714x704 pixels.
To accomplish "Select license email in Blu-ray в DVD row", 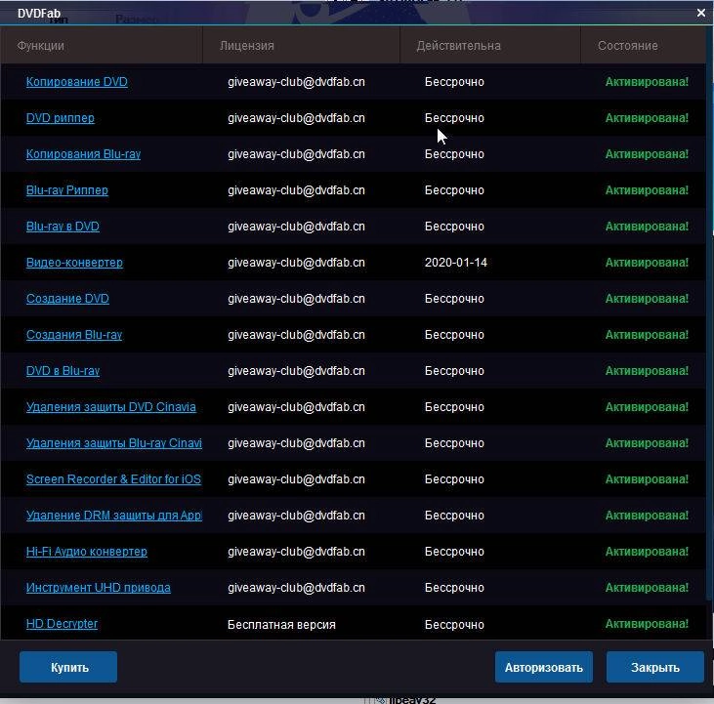I will pos(296,227).
